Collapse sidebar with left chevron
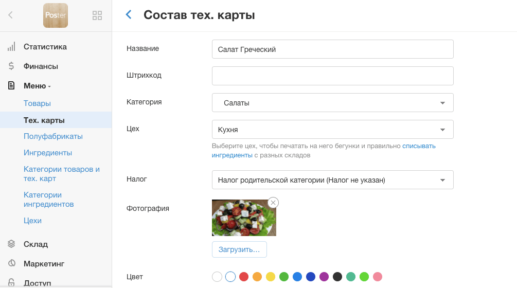This screenshot has height=288, width=517. tap(11, 15)
